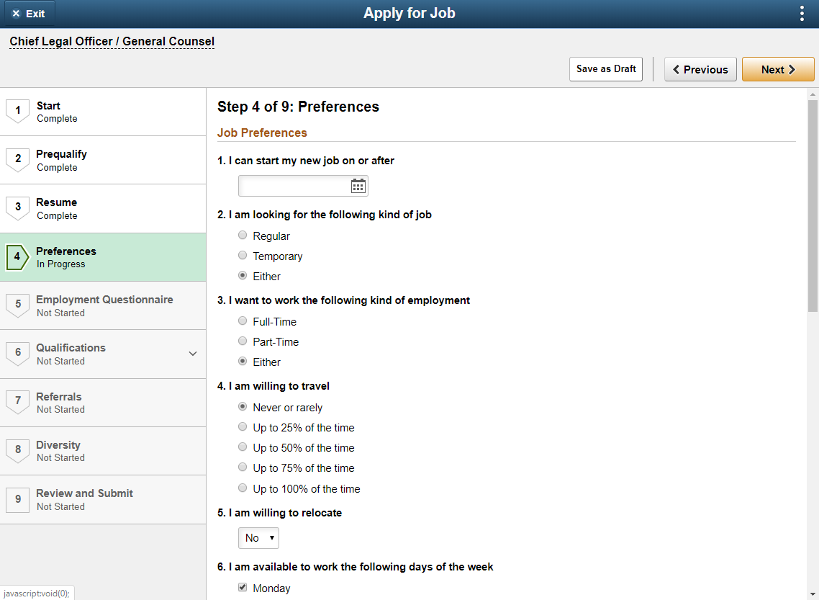Go to Employment Questionnaire step

coord(103,305)
